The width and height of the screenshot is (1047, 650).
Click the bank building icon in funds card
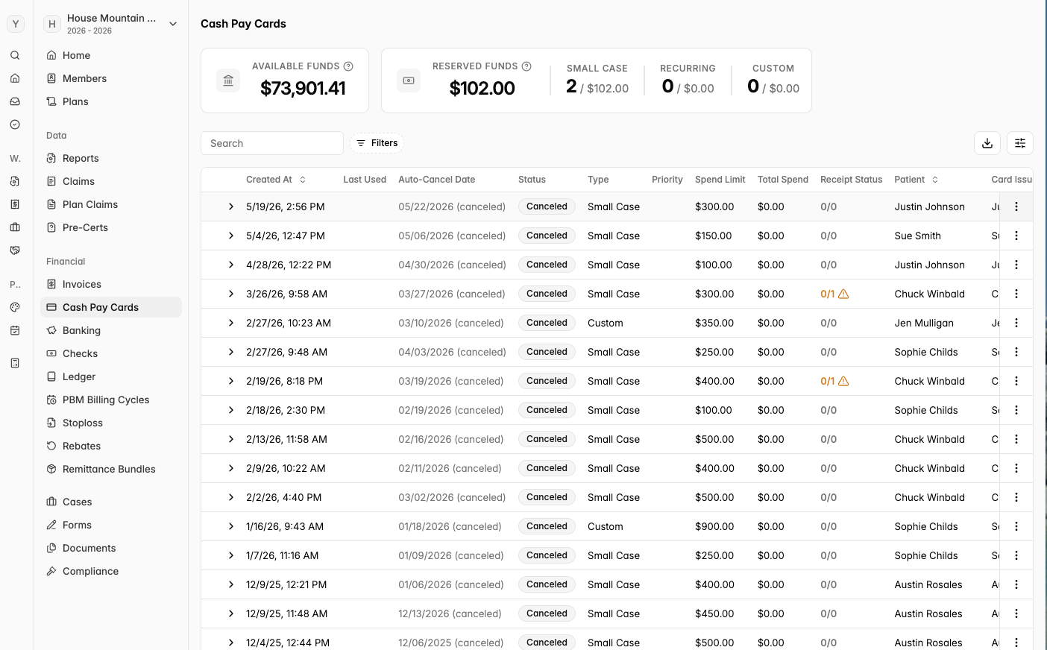228,81
